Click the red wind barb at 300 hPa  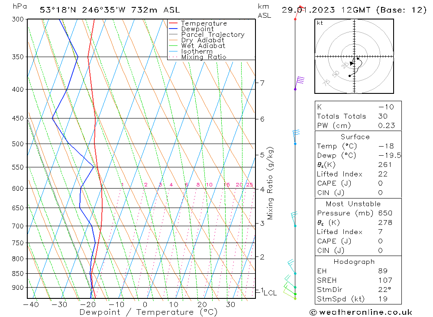[299, 13]
